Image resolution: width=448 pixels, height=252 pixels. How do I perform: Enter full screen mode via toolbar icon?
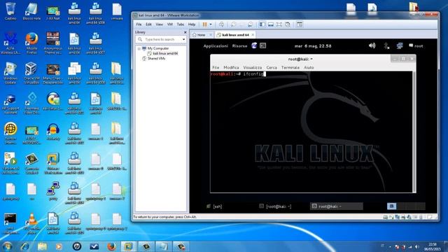(279, 24)
